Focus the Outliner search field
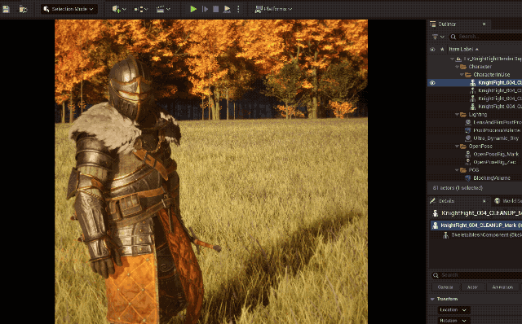 click(486, 37)
